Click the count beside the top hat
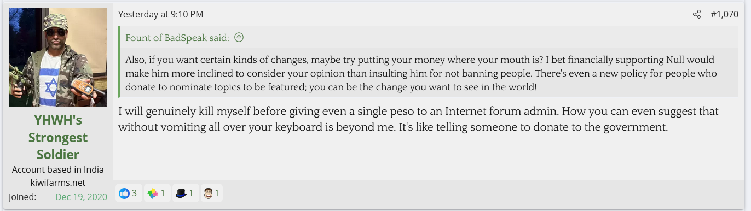 tap(191, 193)
